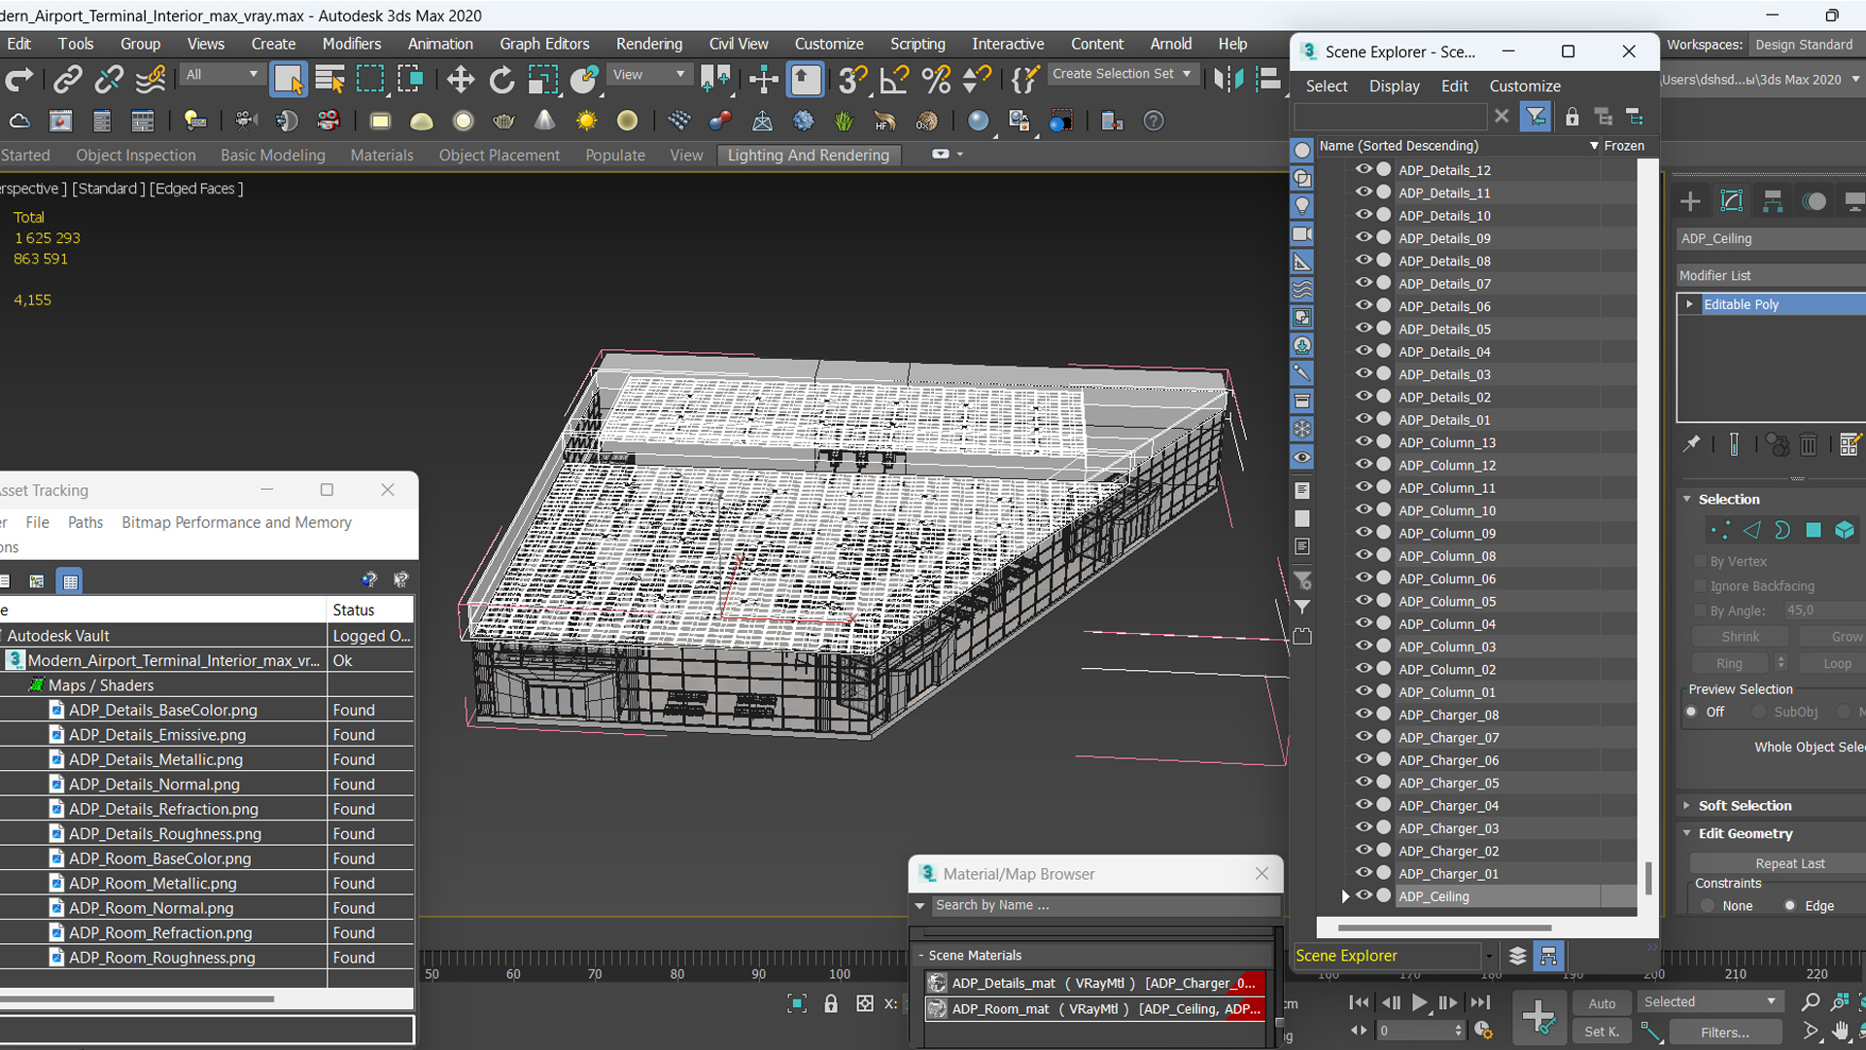Toggle visibility of ADP_Ceiling
This screenshot has height=1050, width=1866.
(1364, 896)
